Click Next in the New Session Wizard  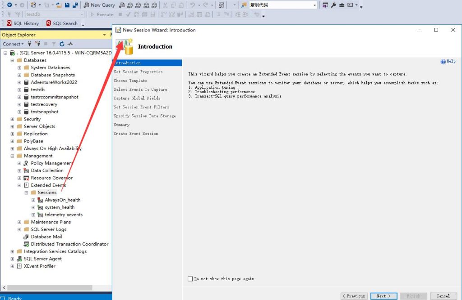(383, 296)
